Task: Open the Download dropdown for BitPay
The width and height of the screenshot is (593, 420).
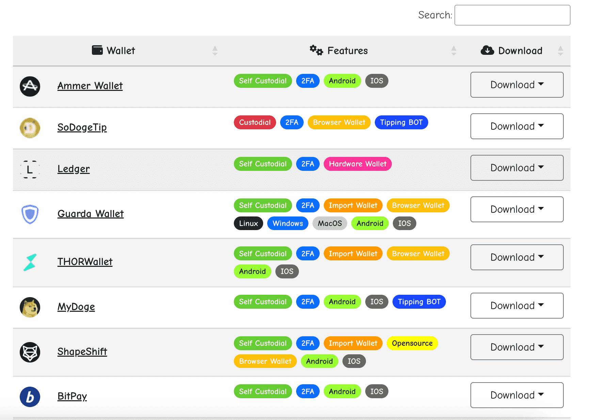Action: pos(517,395)
